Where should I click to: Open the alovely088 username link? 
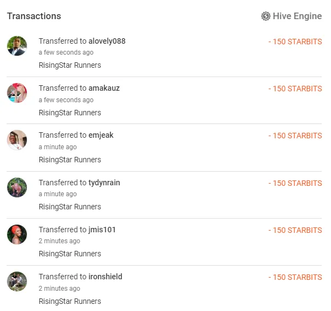point(107,42)
